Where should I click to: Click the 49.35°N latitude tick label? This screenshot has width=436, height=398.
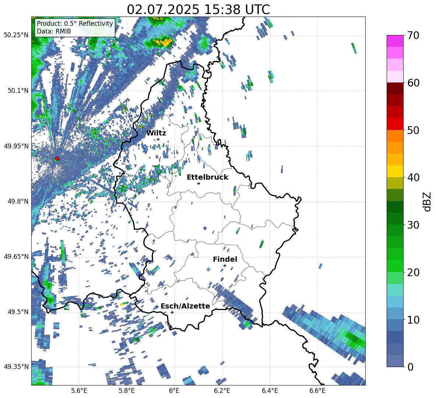click(16, 367)
